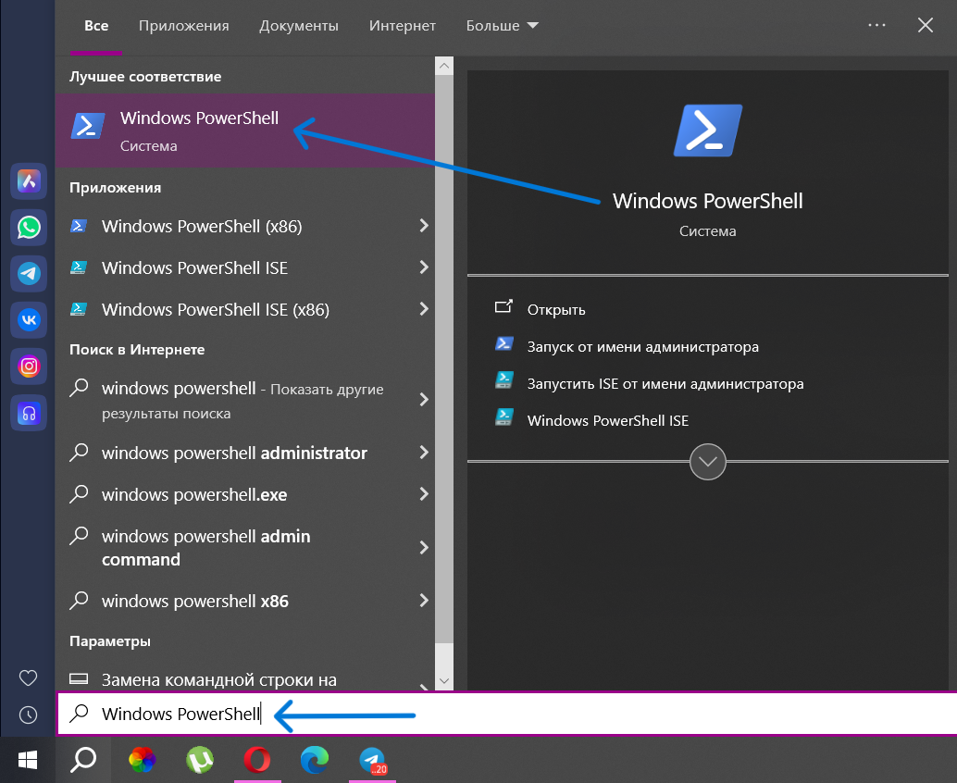Click the icon beside Windows PowerShell ISE in preview pane
This screenshot has height=783, width=957.
click(503, 417)
